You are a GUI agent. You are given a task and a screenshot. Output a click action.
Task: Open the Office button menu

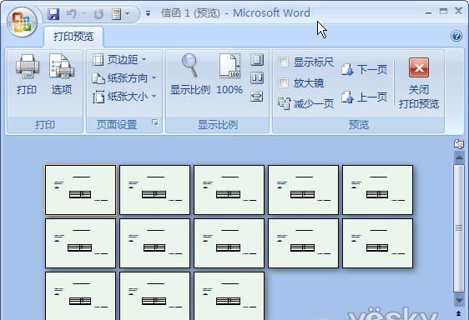pos(22,22)
